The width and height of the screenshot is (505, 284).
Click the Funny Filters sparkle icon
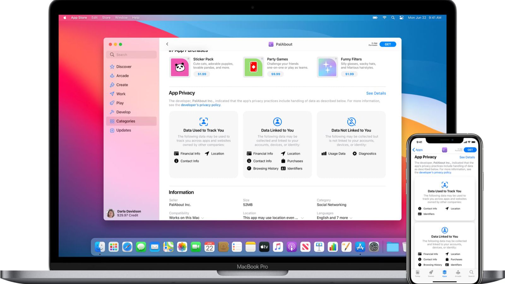(327, 67)
